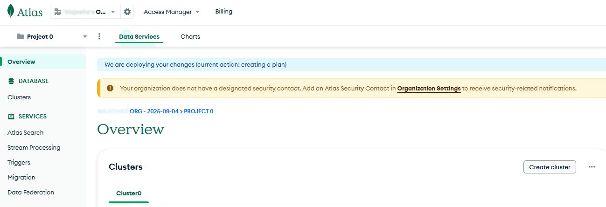Click the PROJECT 0 breadcrumb link
This screenshot has height=207, width=606.
(199, 111)
